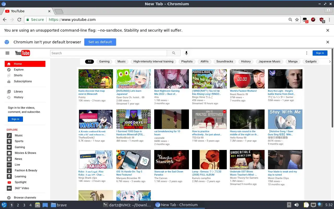
Task: Click the YouTube logo
Action: click(22, 53)
